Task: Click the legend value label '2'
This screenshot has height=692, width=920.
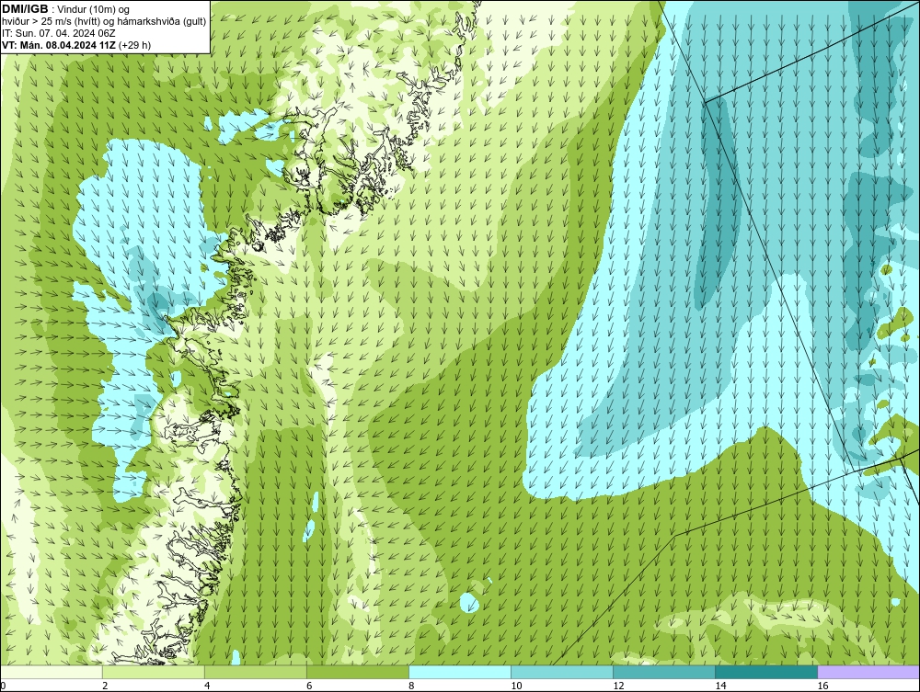Action: tap(105, 686)
